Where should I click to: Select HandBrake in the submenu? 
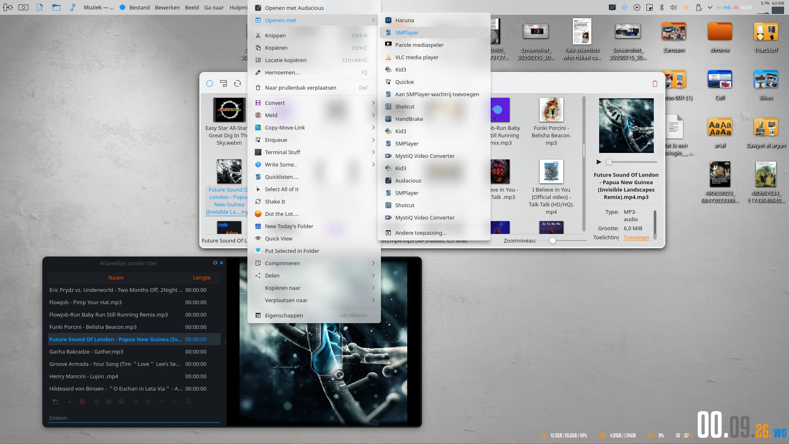434,119
